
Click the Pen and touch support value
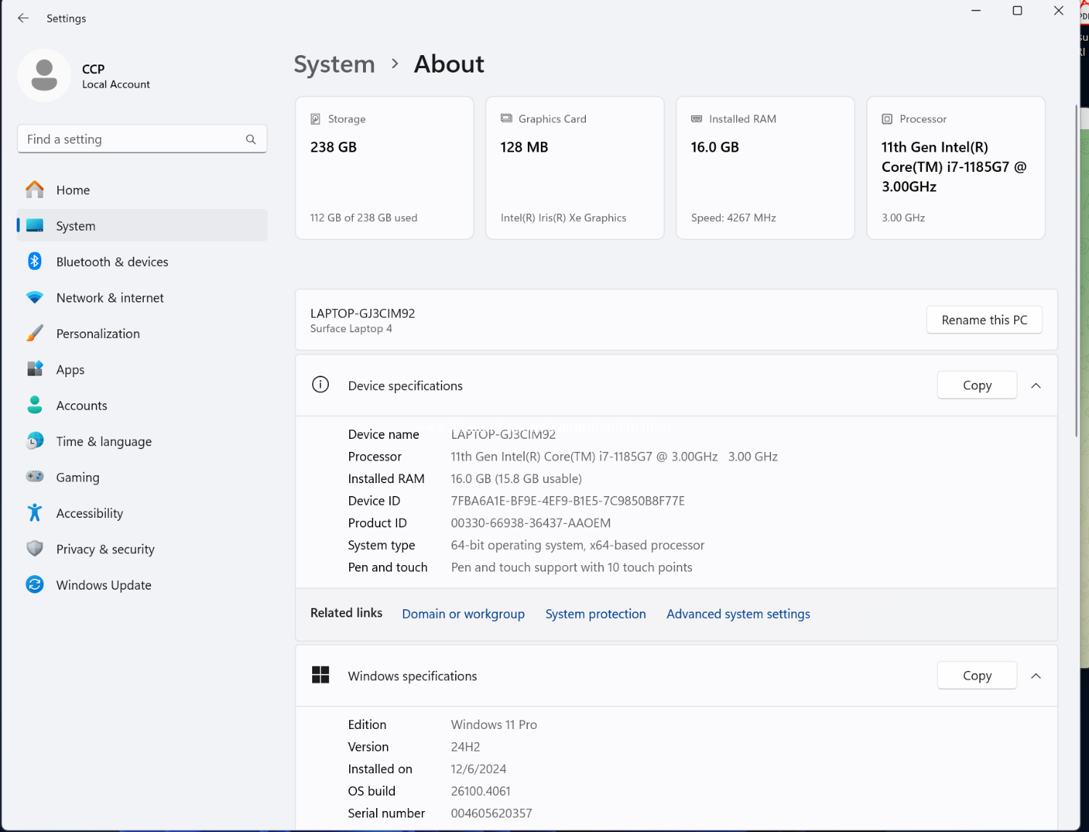coord(571,567)
